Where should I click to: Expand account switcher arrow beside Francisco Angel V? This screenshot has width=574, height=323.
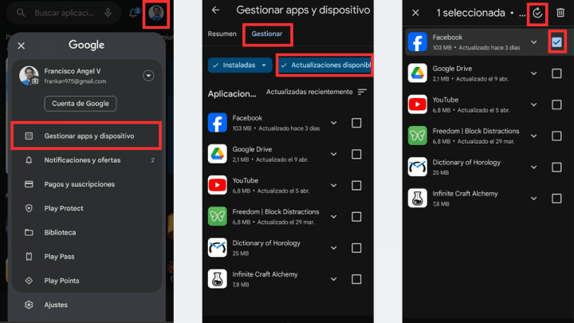point(148,76)
